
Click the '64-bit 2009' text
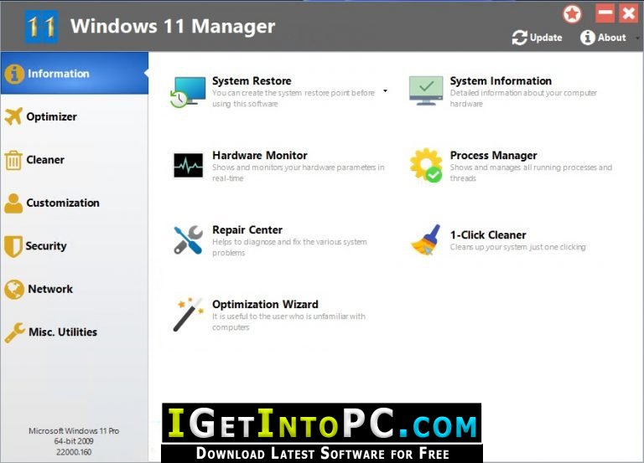tap(74, 441)
